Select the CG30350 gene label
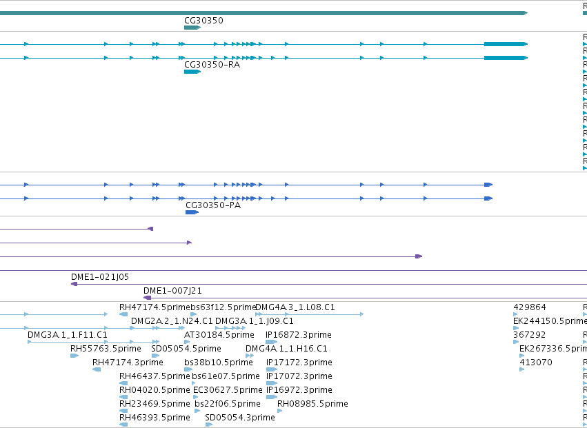Screen dimensions: 587x428 pyautogui.click(x=203, y=21)
